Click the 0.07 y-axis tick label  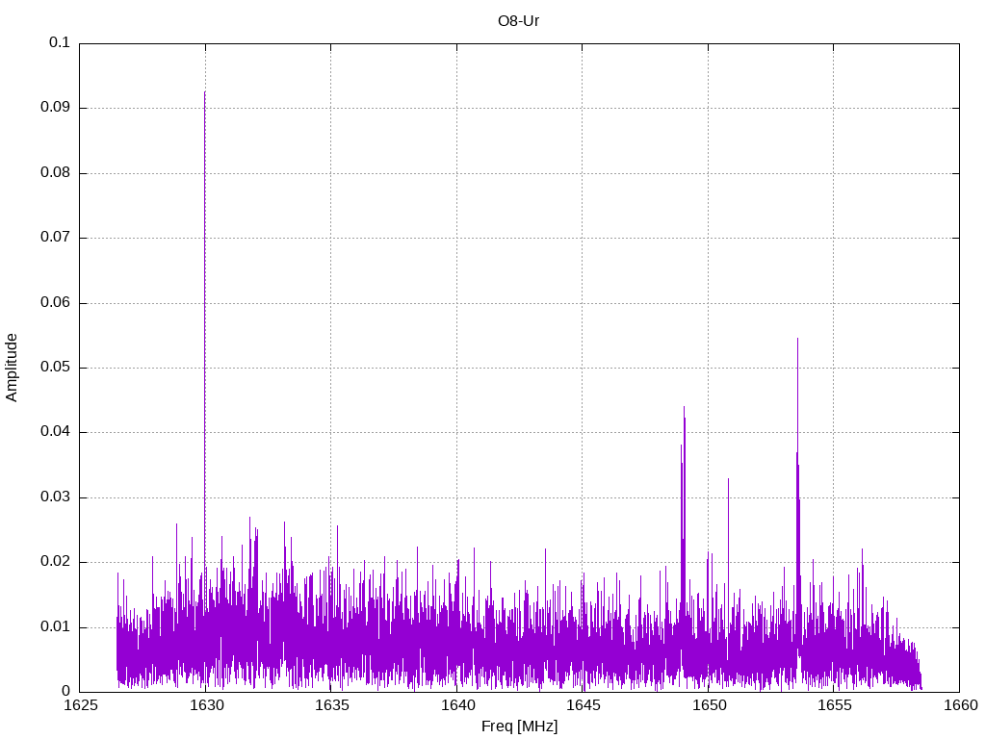tap(56, 238)
